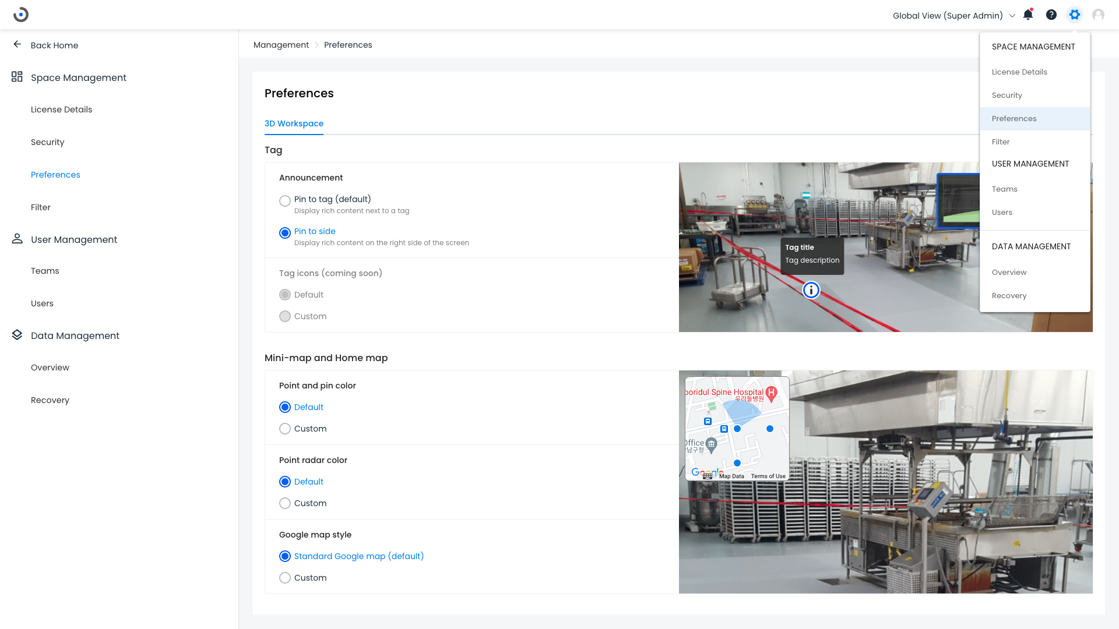Click the app logo icon
The image size is (1119, 629).
[21, 15]
